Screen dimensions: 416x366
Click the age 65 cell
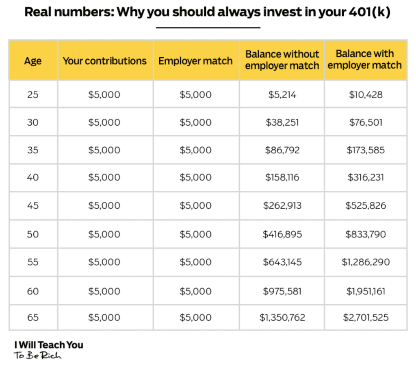tap(33, 317)
